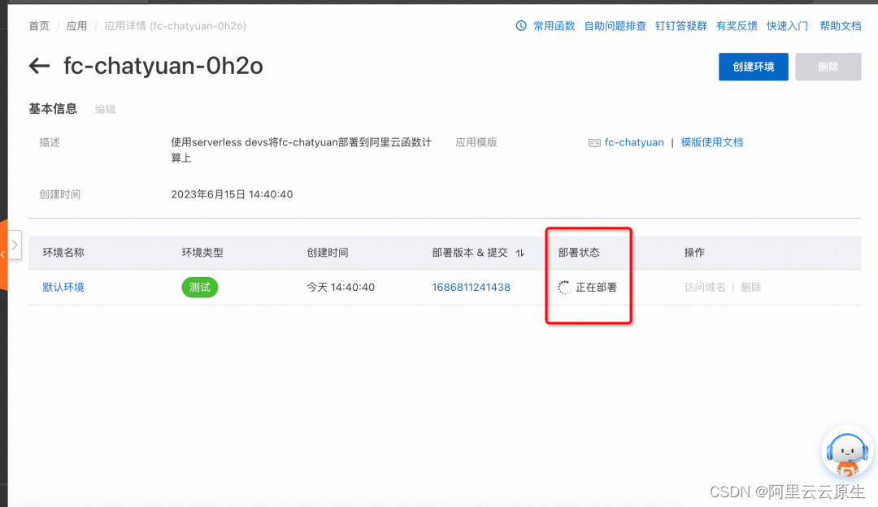Open deployment version 1686811241438
The image size is (878, 507).
coord(471,287)
